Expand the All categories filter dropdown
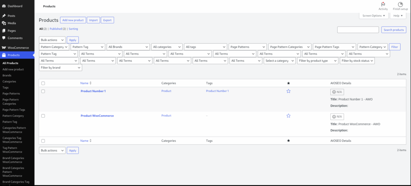 pos(167,47)
